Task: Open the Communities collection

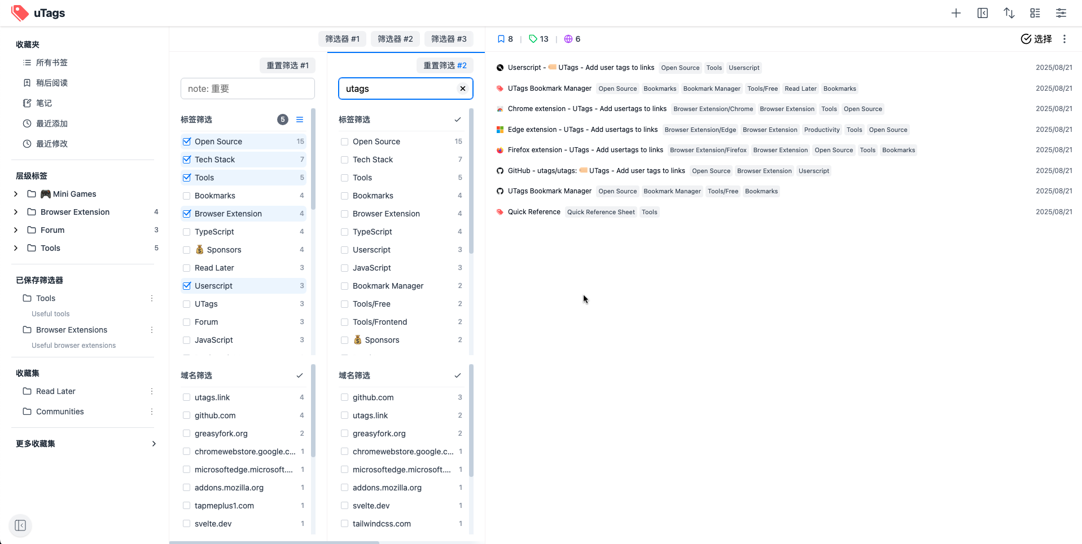Action: [x=60, y=412]
